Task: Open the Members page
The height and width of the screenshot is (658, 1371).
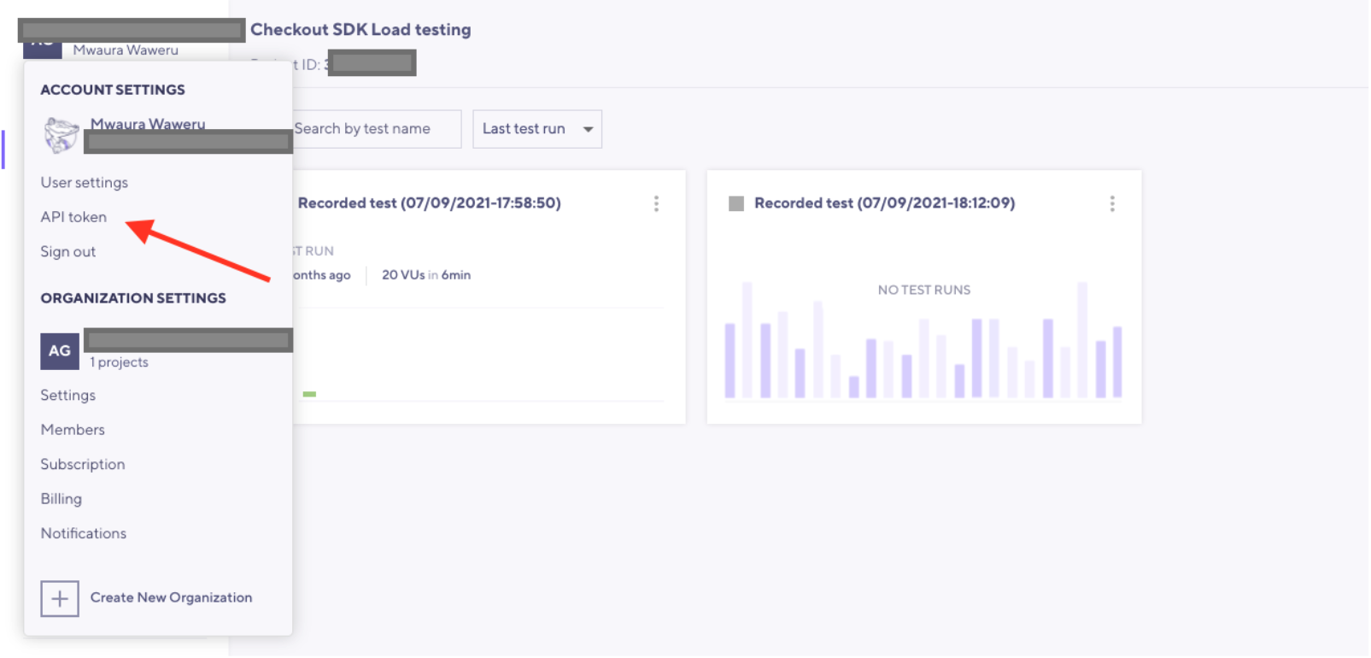Action: pos(73,430)
